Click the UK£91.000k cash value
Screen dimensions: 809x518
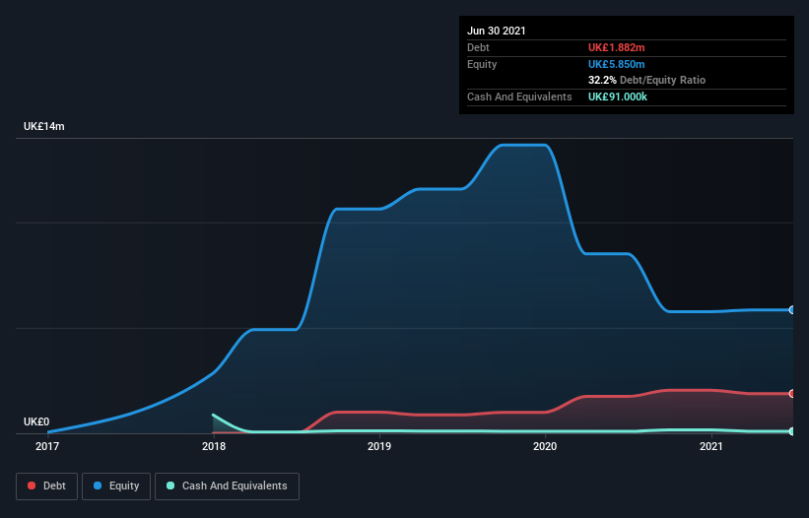click(x=618, y=97)
